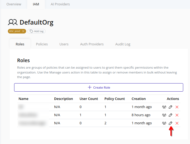Screen dimensions: 190x144
Task: Edit the role created 8 hours ago
Action: coord(170,115)
